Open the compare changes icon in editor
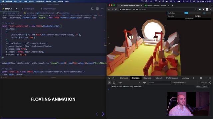 point(92,9)
